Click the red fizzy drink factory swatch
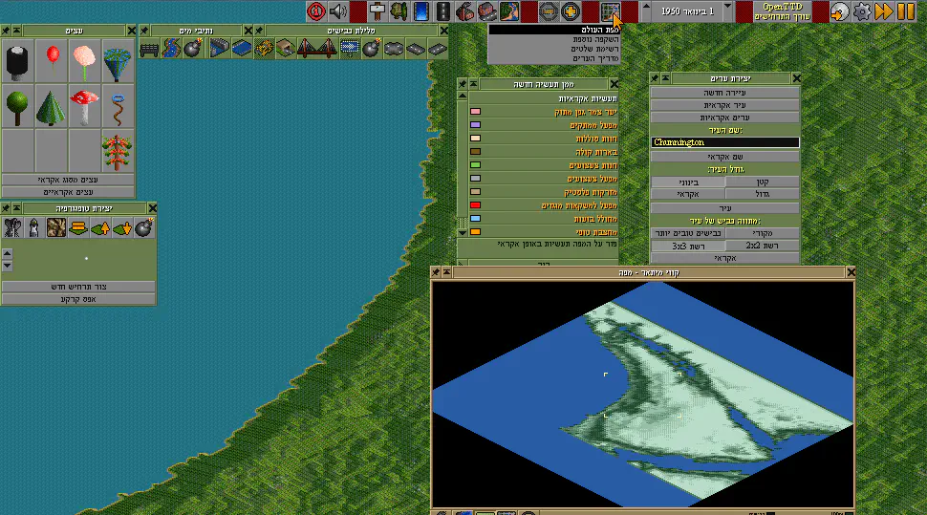927x515 pixels. (x=475, y=205)
